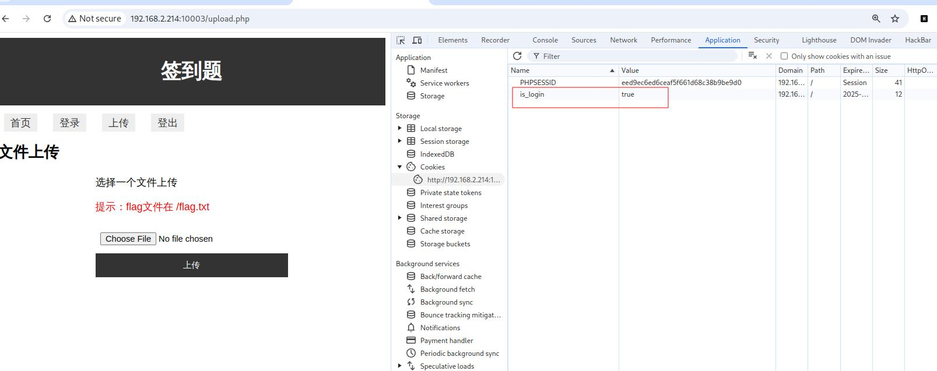
Task: Switch to the Network tab
Action: [623, 40]
